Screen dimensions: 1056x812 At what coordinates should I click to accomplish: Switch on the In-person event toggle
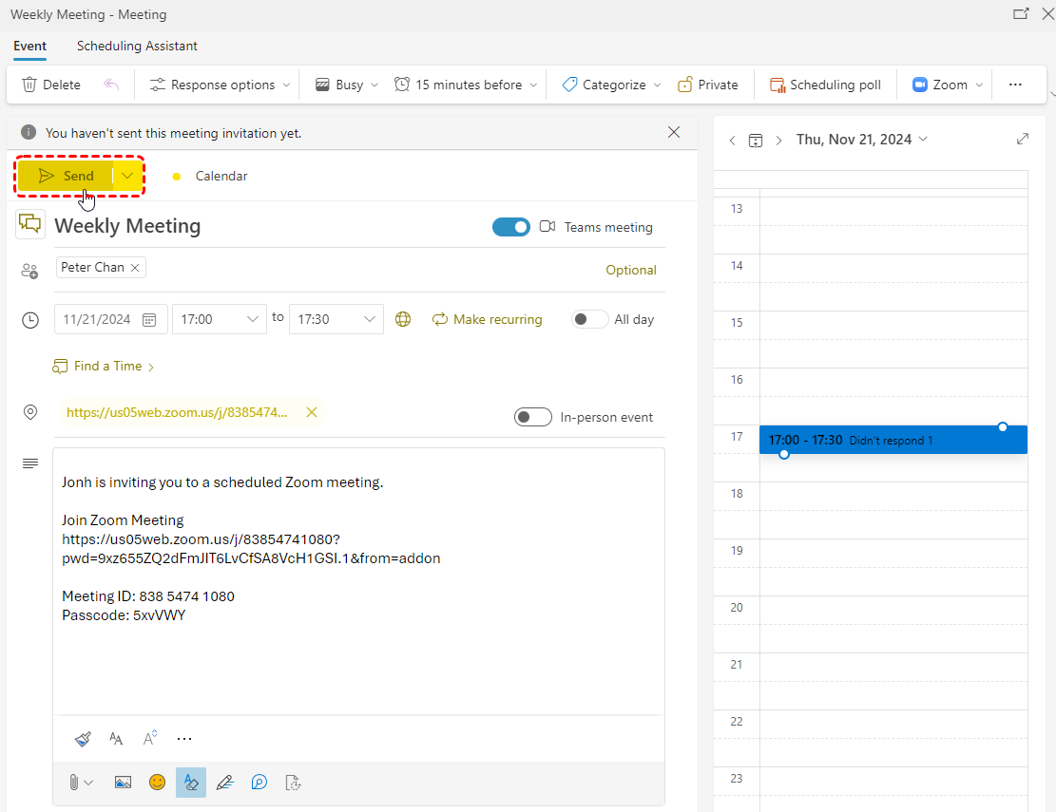coord(533,417)
